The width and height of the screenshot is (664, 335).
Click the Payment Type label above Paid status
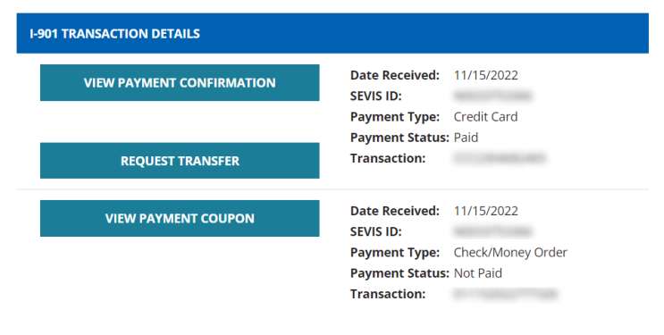click(395, 117)
